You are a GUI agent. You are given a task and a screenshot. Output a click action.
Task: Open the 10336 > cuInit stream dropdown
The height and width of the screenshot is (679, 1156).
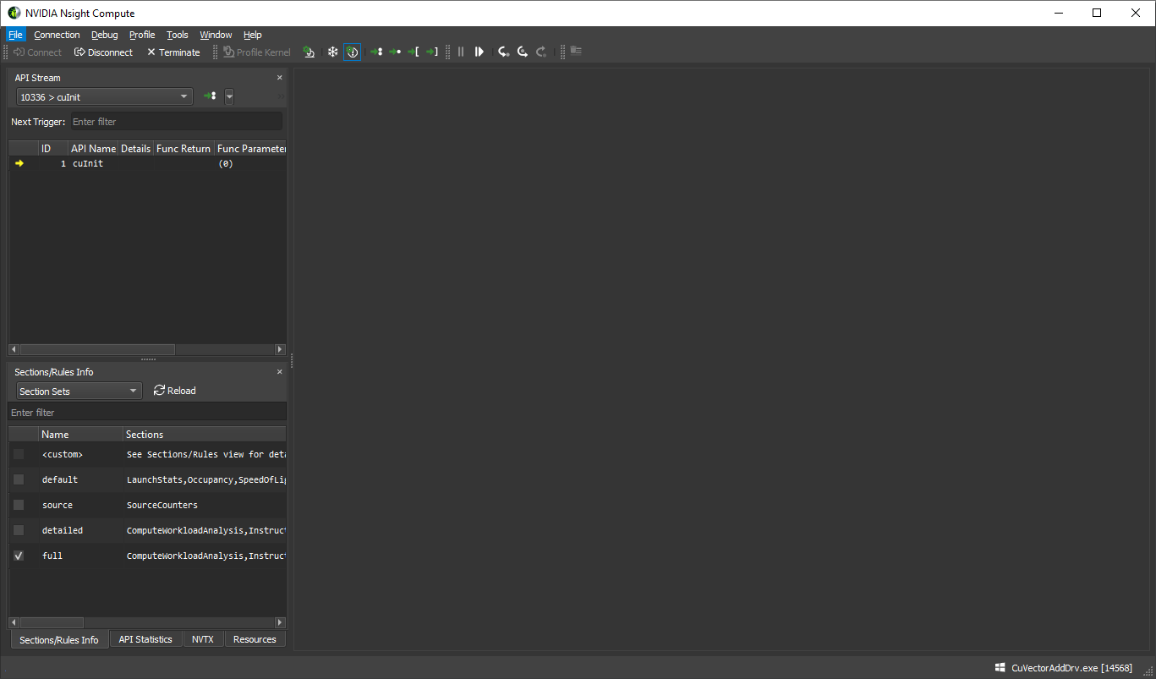coord(105,97)
